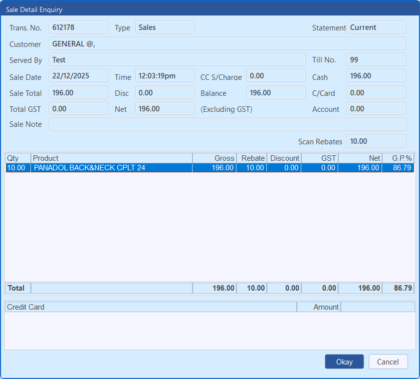Viewport: 420px width, 379px height.
Task: Click the Sale Date field
Action: (78, 76)
